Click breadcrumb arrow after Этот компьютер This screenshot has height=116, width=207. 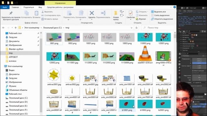pyautogui.click(x=41, y=28)
